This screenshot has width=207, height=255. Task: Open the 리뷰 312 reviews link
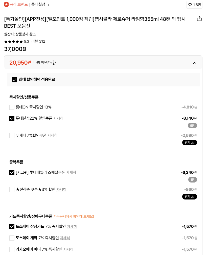pos(38,41)
